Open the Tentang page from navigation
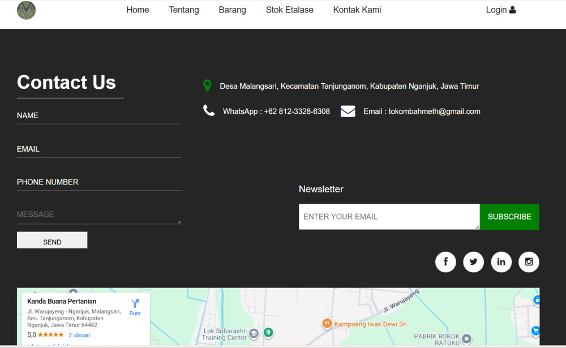Viewport: 566px width, 348px height. point(184,10)
